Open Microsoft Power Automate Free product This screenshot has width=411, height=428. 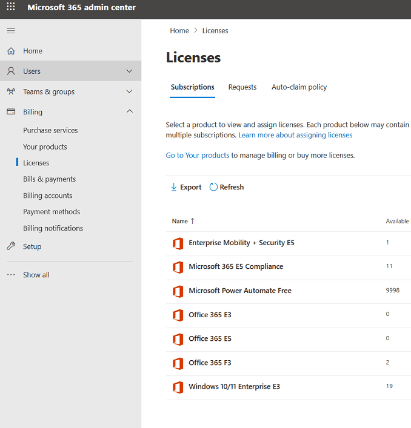240,291
